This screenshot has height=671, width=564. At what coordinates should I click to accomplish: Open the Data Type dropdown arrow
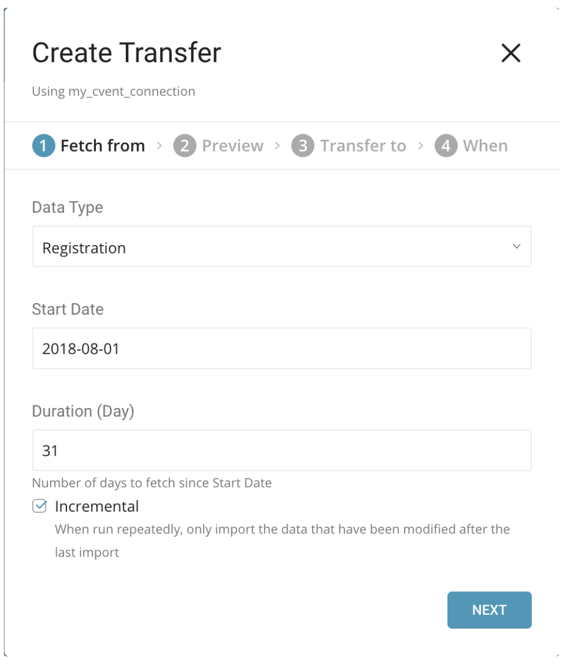516,246
